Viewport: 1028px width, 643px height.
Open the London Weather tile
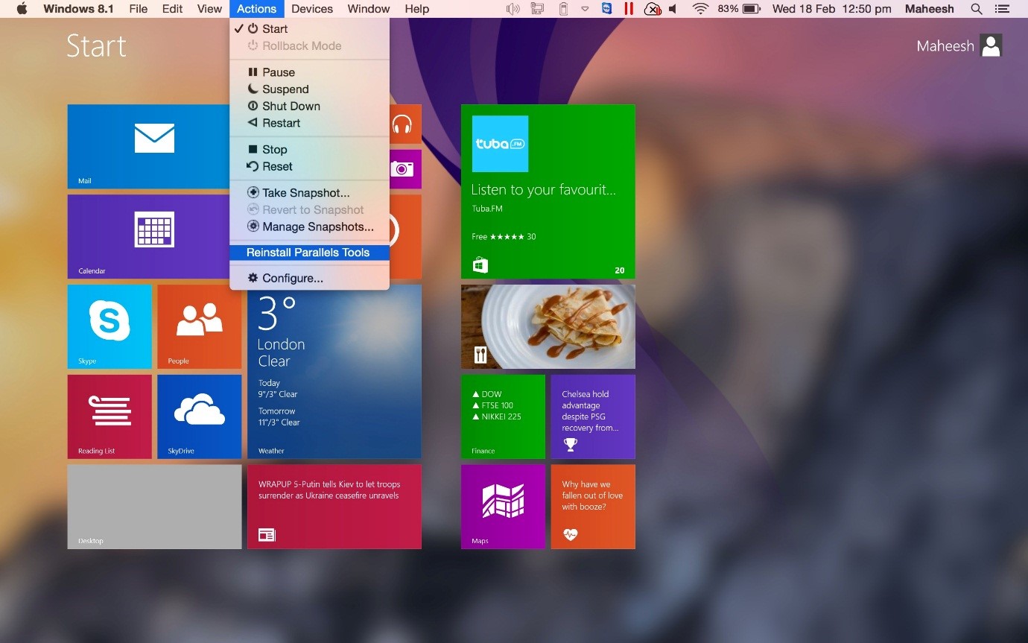point(334,371)
